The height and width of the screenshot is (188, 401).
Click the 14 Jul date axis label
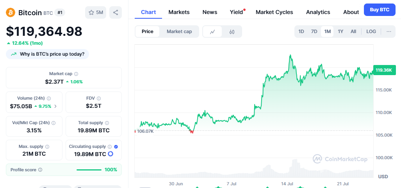pyautogui.click(x=287, y=184)
